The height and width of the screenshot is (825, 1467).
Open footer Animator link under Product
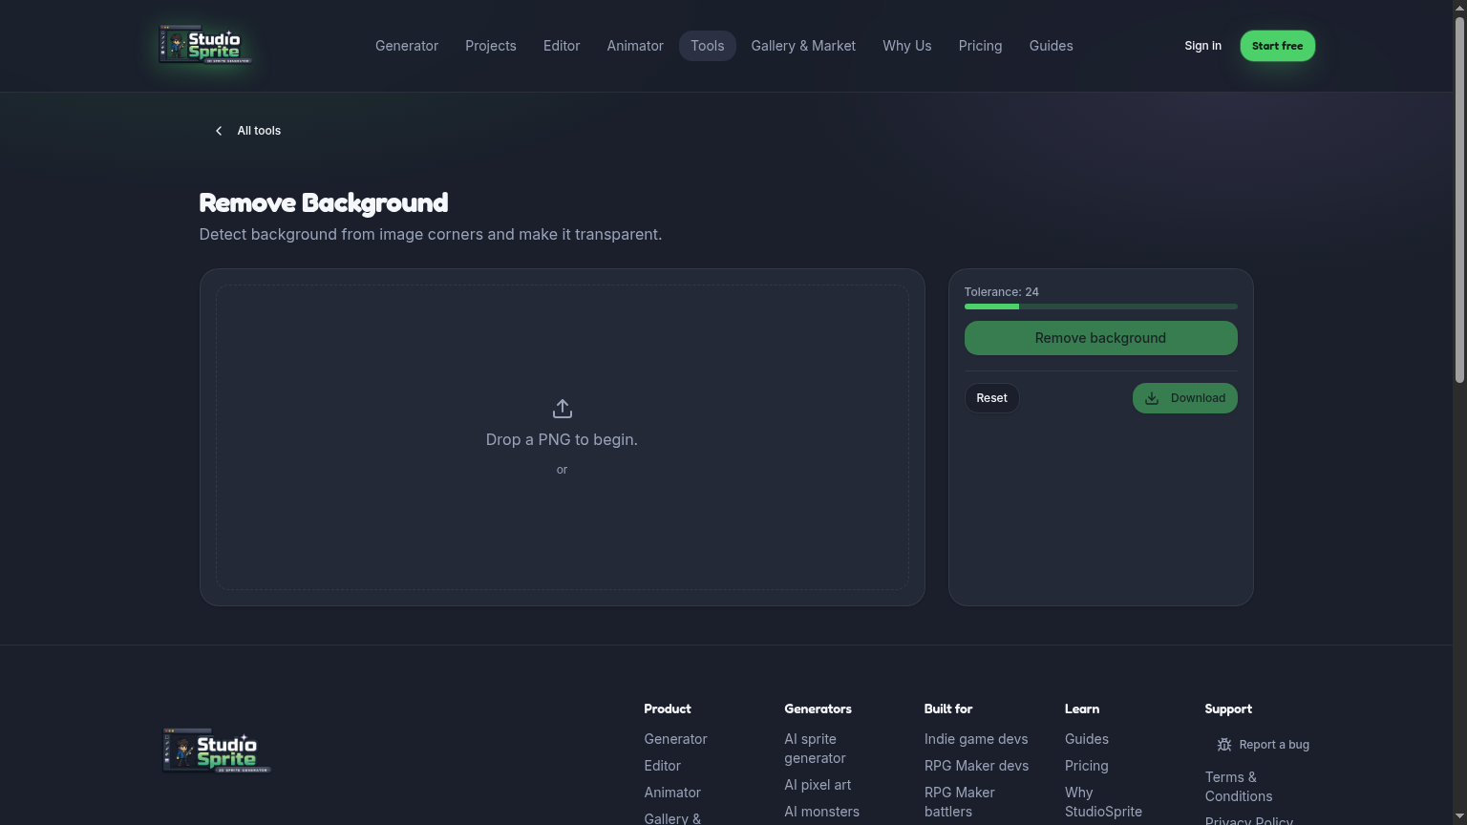pos(672,793)
